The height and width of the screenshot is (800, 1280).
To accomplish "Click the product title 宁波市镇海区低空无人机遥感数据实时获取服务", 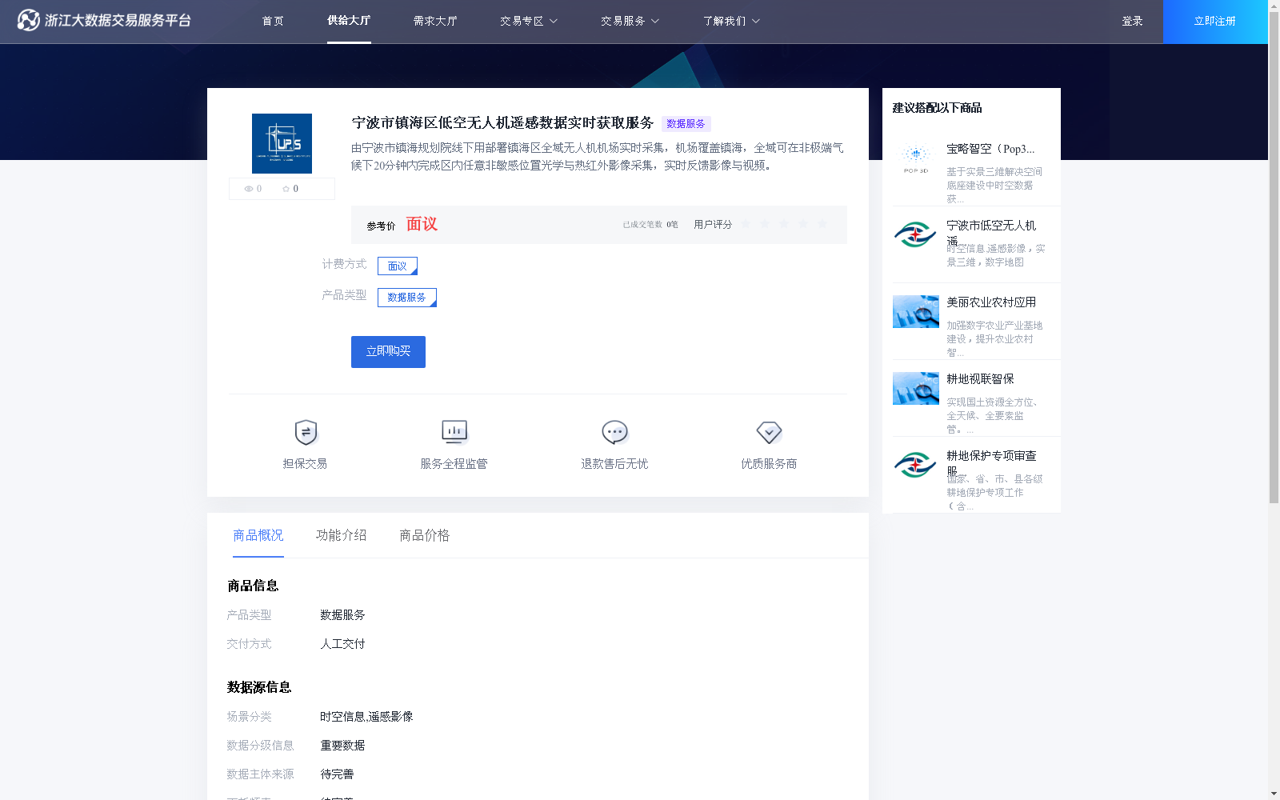I will click(503, 123).
